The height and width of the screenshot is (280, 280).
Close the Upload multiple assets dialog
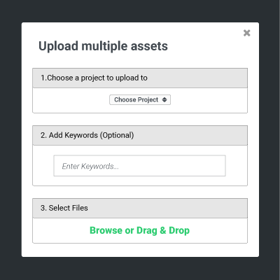coord(246,33)
